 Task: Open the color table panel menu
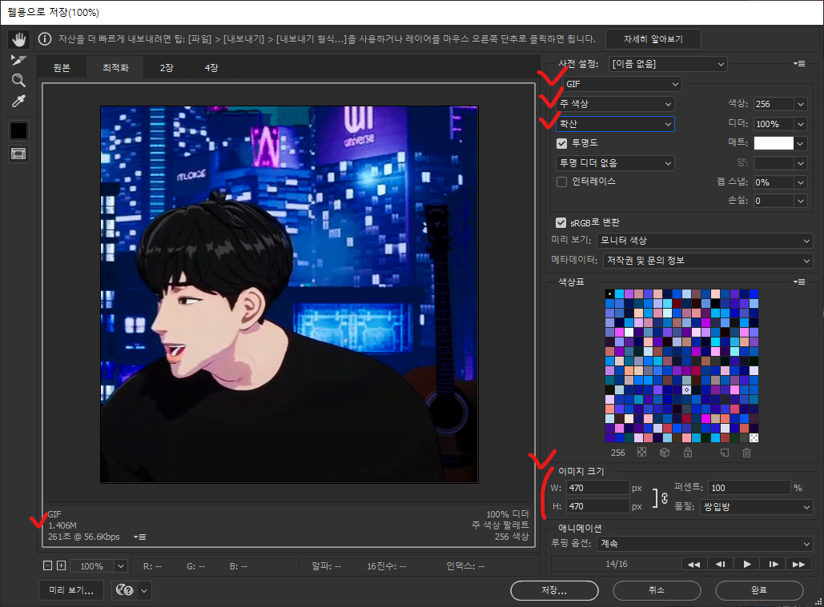tap(799, 282)
